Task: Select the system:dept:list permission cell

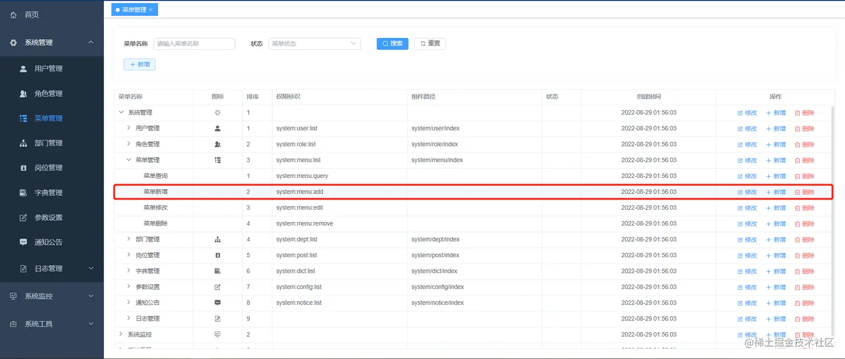Action: [340, 239]
